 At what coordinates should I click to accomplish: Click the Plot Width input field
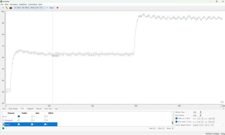point(196,115)
